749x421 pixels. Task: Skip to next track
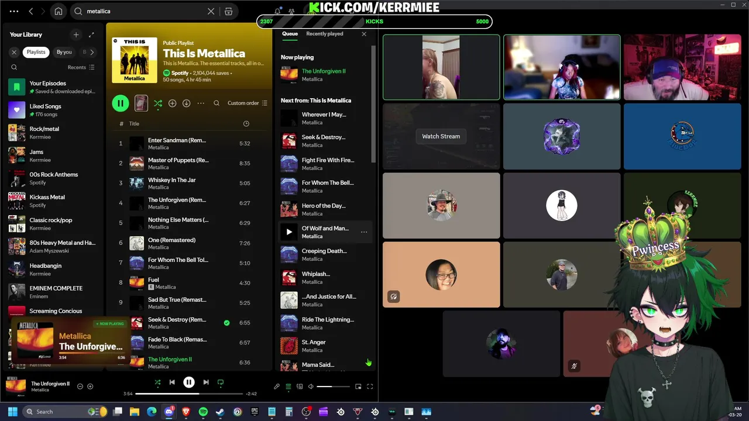[206, 382]
